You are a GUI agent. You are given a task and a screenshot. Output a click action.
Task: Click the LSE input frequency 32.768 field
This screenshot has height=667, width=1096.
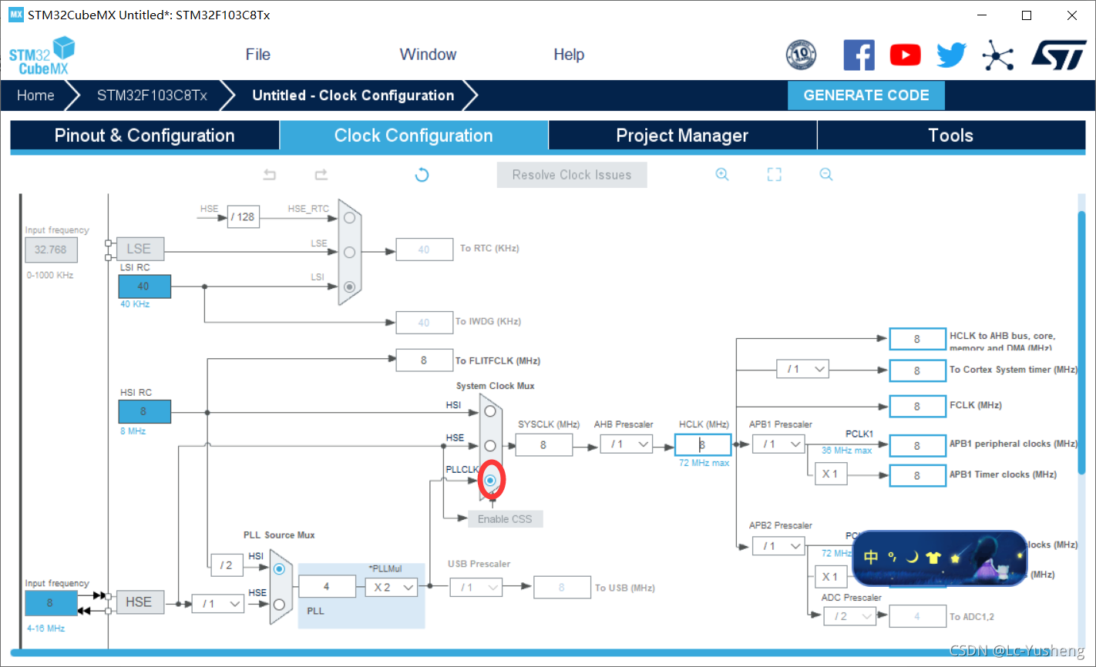51,250
